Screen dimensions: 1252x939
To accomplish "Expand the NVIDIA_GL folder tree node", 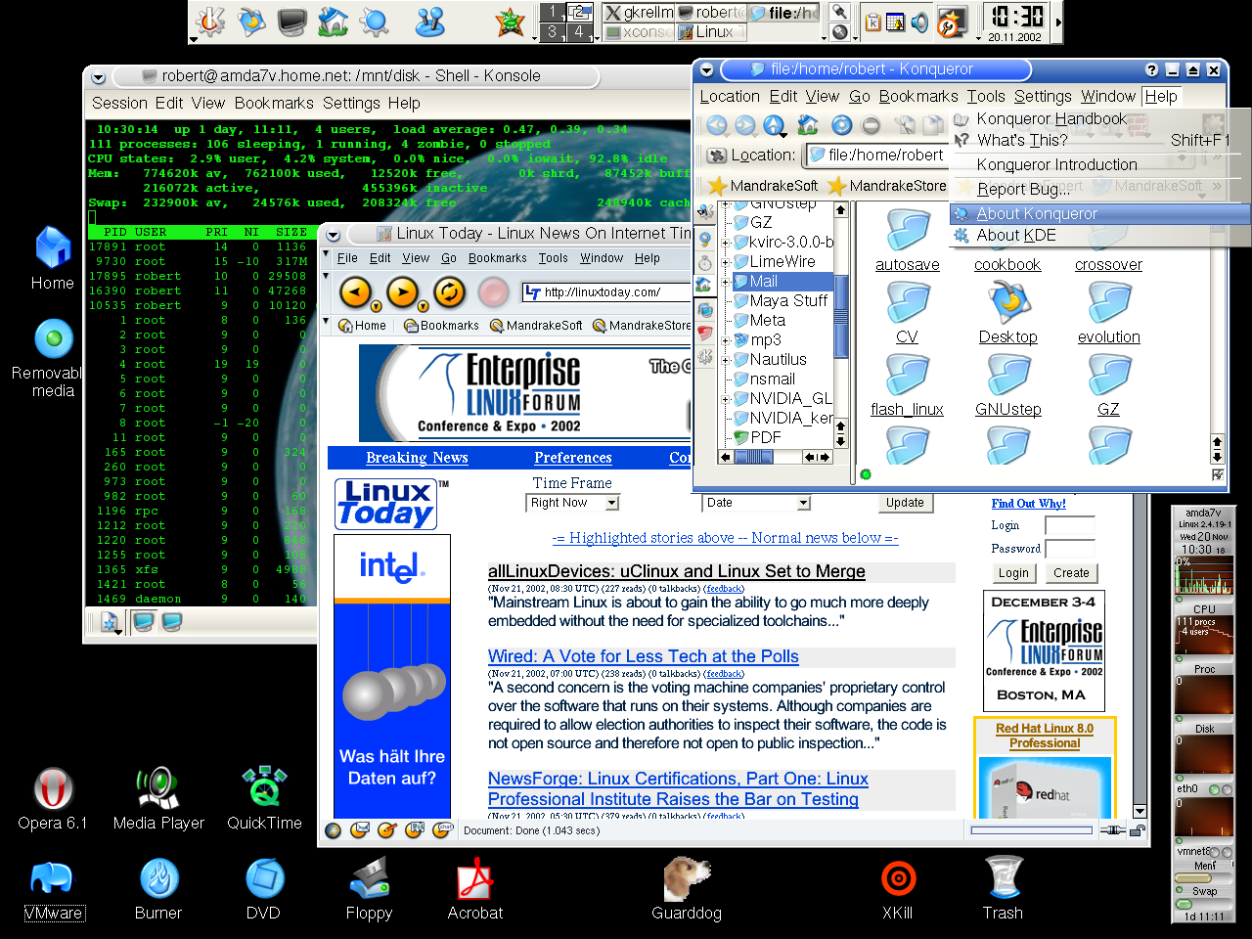I will [x=726, y=399].
